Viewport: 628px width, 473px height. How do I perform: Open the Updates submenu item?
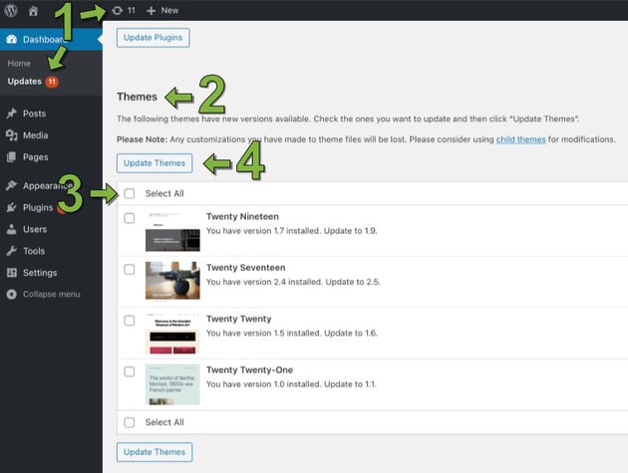tap(25, 82)
